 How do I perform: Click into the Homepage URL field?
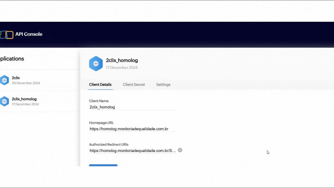point(133,129)
